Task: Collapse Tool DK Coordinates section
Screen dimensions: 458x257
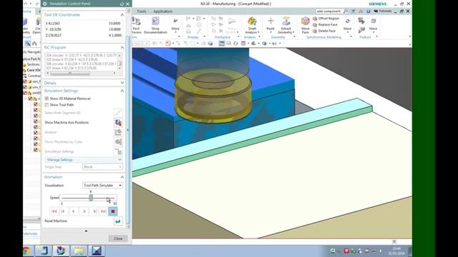Action: point(122,15)
